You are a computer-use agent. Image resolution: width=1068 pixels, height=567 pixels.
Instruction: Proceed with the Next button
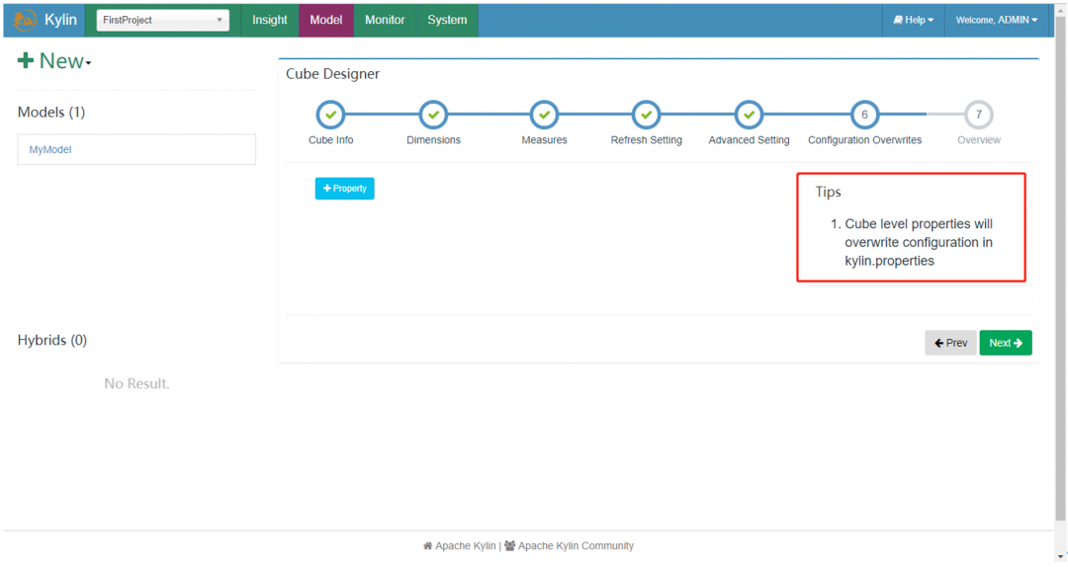point(1006,343)
